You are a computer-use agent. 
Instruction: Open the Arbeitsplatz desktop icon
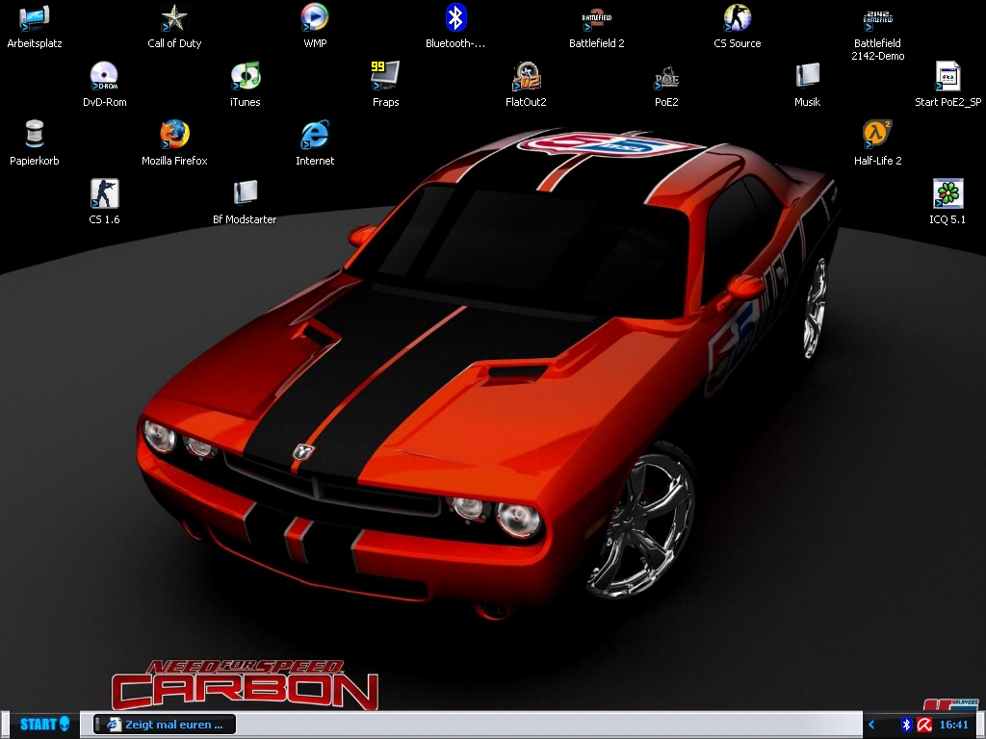[35, 18]
